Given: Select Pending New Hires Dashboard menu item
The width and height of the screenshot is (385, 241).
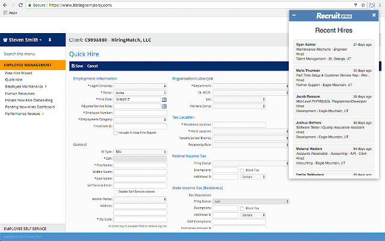Looking at the screenshot, I should click(29, 107).
